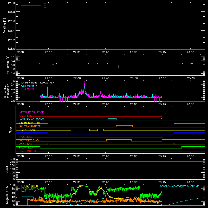
Task: Click the 'SAA_FLAG' flag label
Action: [x=25, y=137]
